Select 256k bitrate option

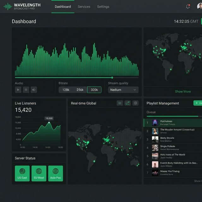point(80,90)
